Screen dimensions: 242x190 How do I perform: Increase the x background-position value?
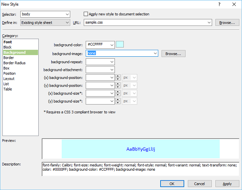[118, 76]
